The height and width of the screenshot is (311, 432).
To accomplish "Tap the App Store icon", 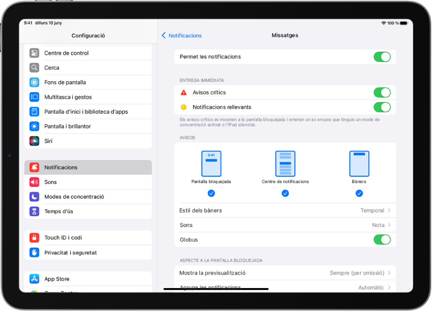I will point(34,279).
